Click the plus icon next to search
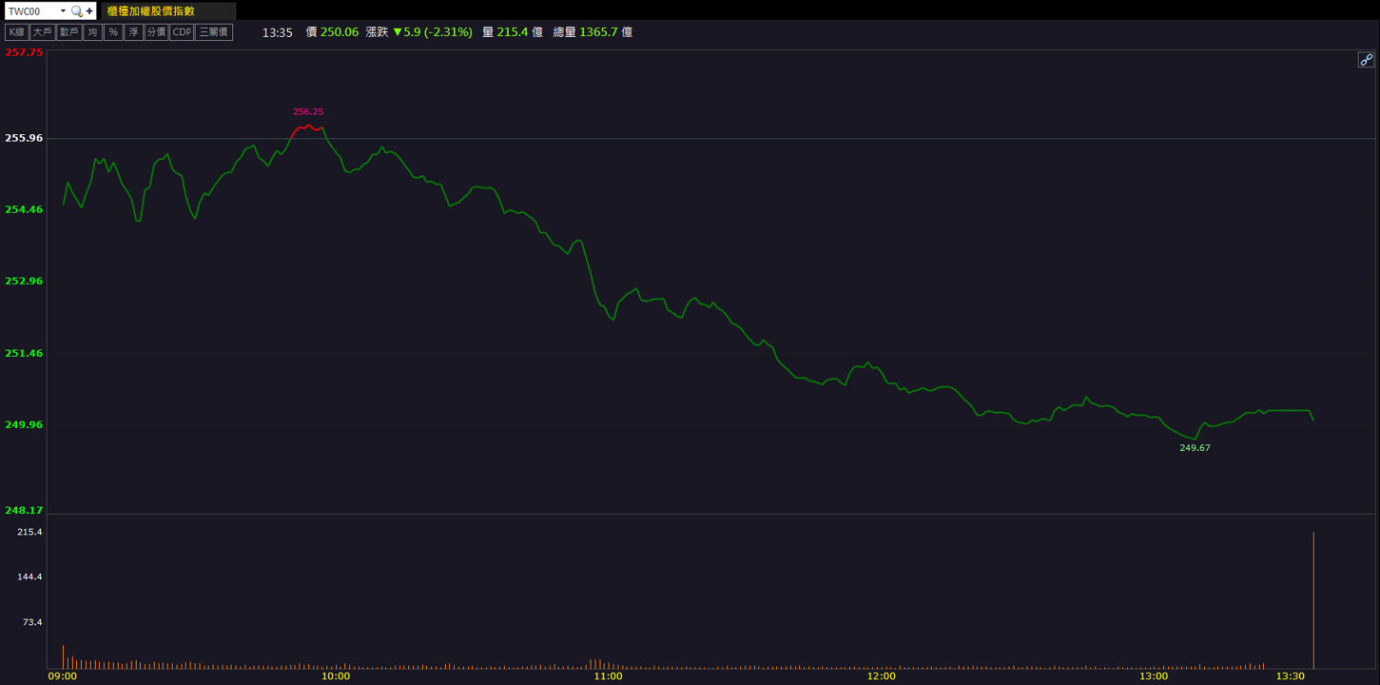Screen dimensions: 1380x685 coord(89,11)
